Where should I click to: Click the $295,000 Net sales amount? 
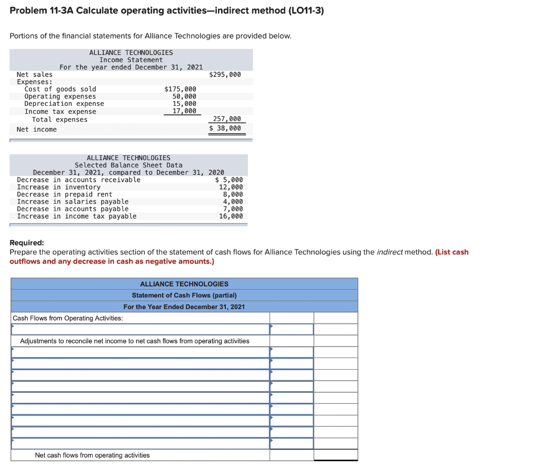pyautogui.click(x=226, y=74)
